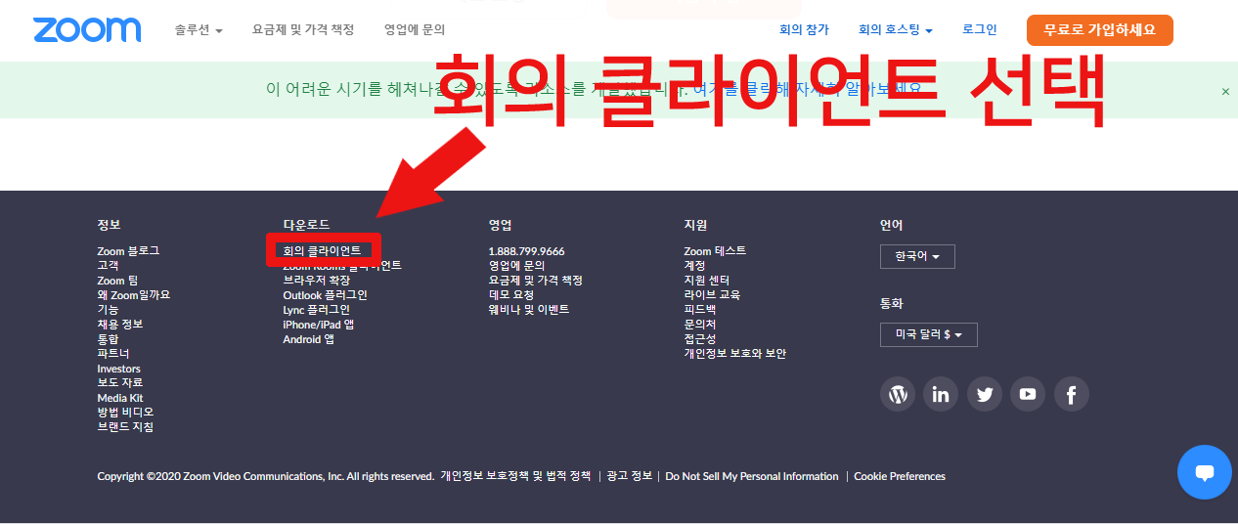Click the 광고 정보 link
Viewport: 1238px width, 524px height.
[629, 476]
